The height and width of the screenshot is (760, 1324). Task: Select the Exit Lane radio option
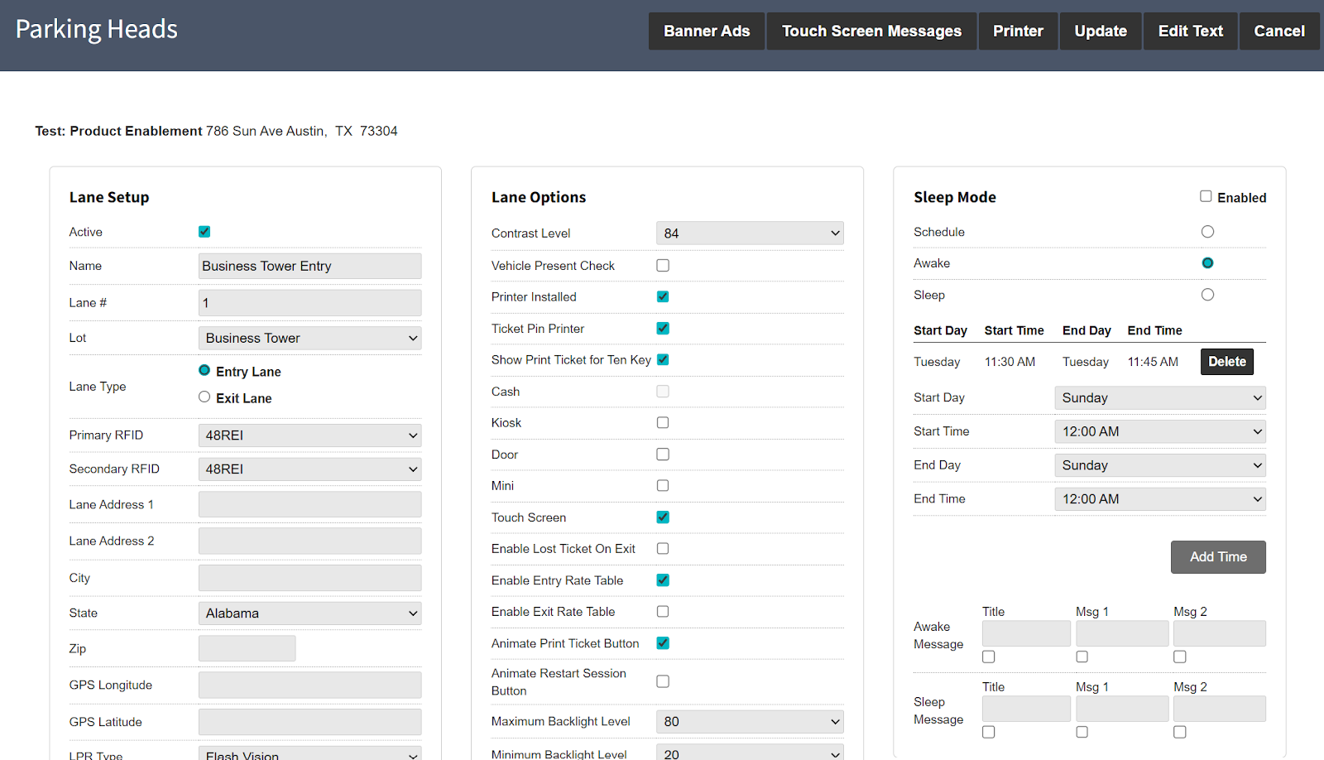pyautogui.click(x=204, y=397)
